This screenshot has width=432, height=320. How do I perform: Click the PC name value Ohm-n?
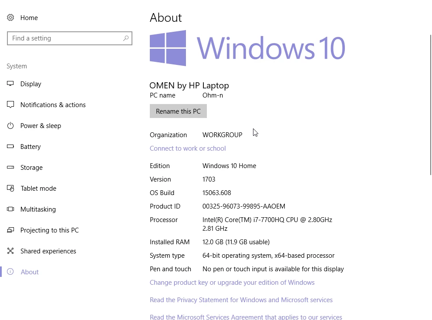(213, 95)
